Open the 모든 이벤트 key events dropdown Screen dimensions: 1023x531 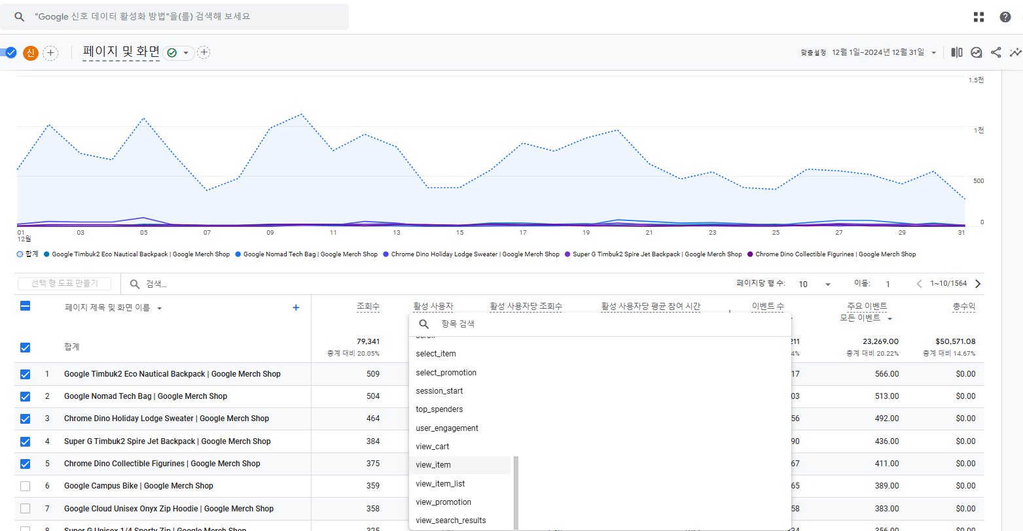(x=866, y=318)
